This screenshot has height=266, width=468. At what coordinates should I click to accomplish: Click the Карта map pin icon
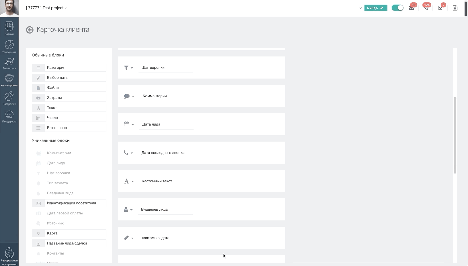(38, 234)
